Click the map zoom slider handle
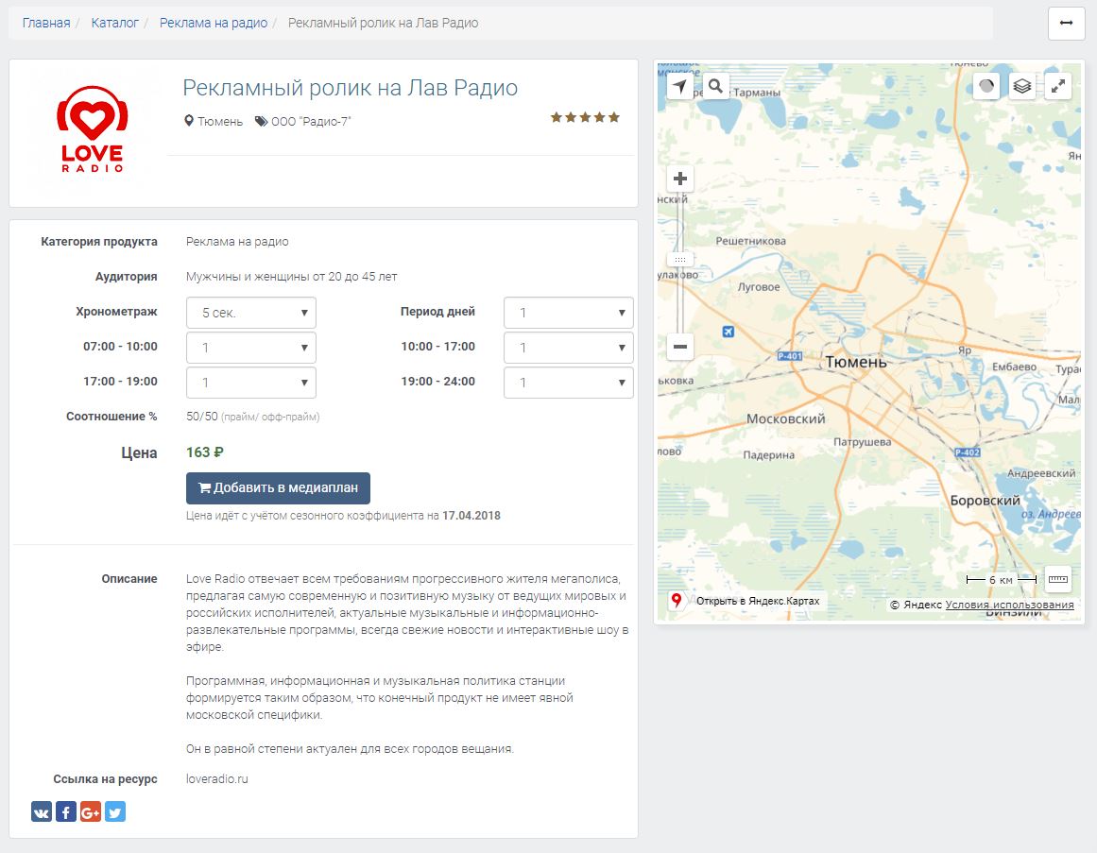Screen dimensions: 1097x853 (x=679, y=259)
